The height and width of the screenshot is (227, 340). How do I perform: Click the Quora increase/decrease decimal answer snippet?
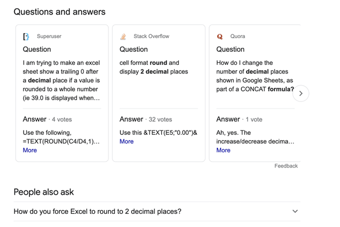255,137
